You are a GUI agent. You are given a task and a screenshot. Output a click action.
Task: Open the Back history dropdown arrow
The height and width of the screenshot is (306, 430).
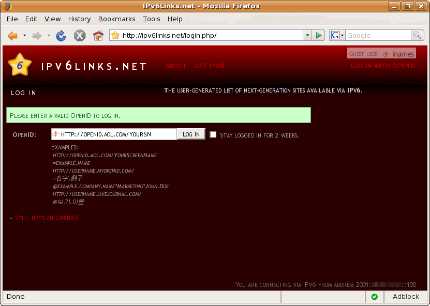tap(24, 35)
